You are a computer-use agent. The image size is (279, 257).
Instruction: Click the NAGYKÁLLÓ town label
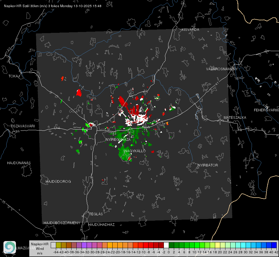pyautogui.click(x=135, y=151)
